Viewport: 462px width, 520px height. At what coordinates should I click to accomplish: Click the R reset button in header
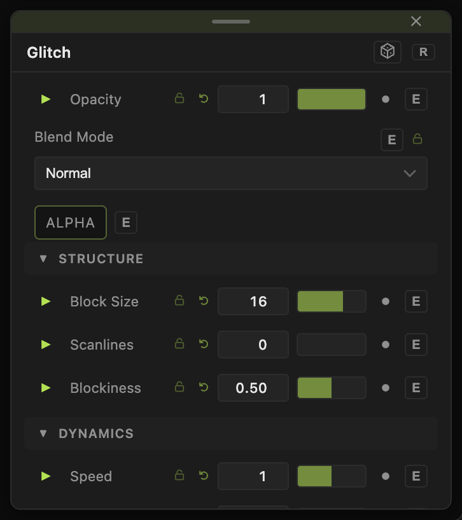(x=423, y=52)
